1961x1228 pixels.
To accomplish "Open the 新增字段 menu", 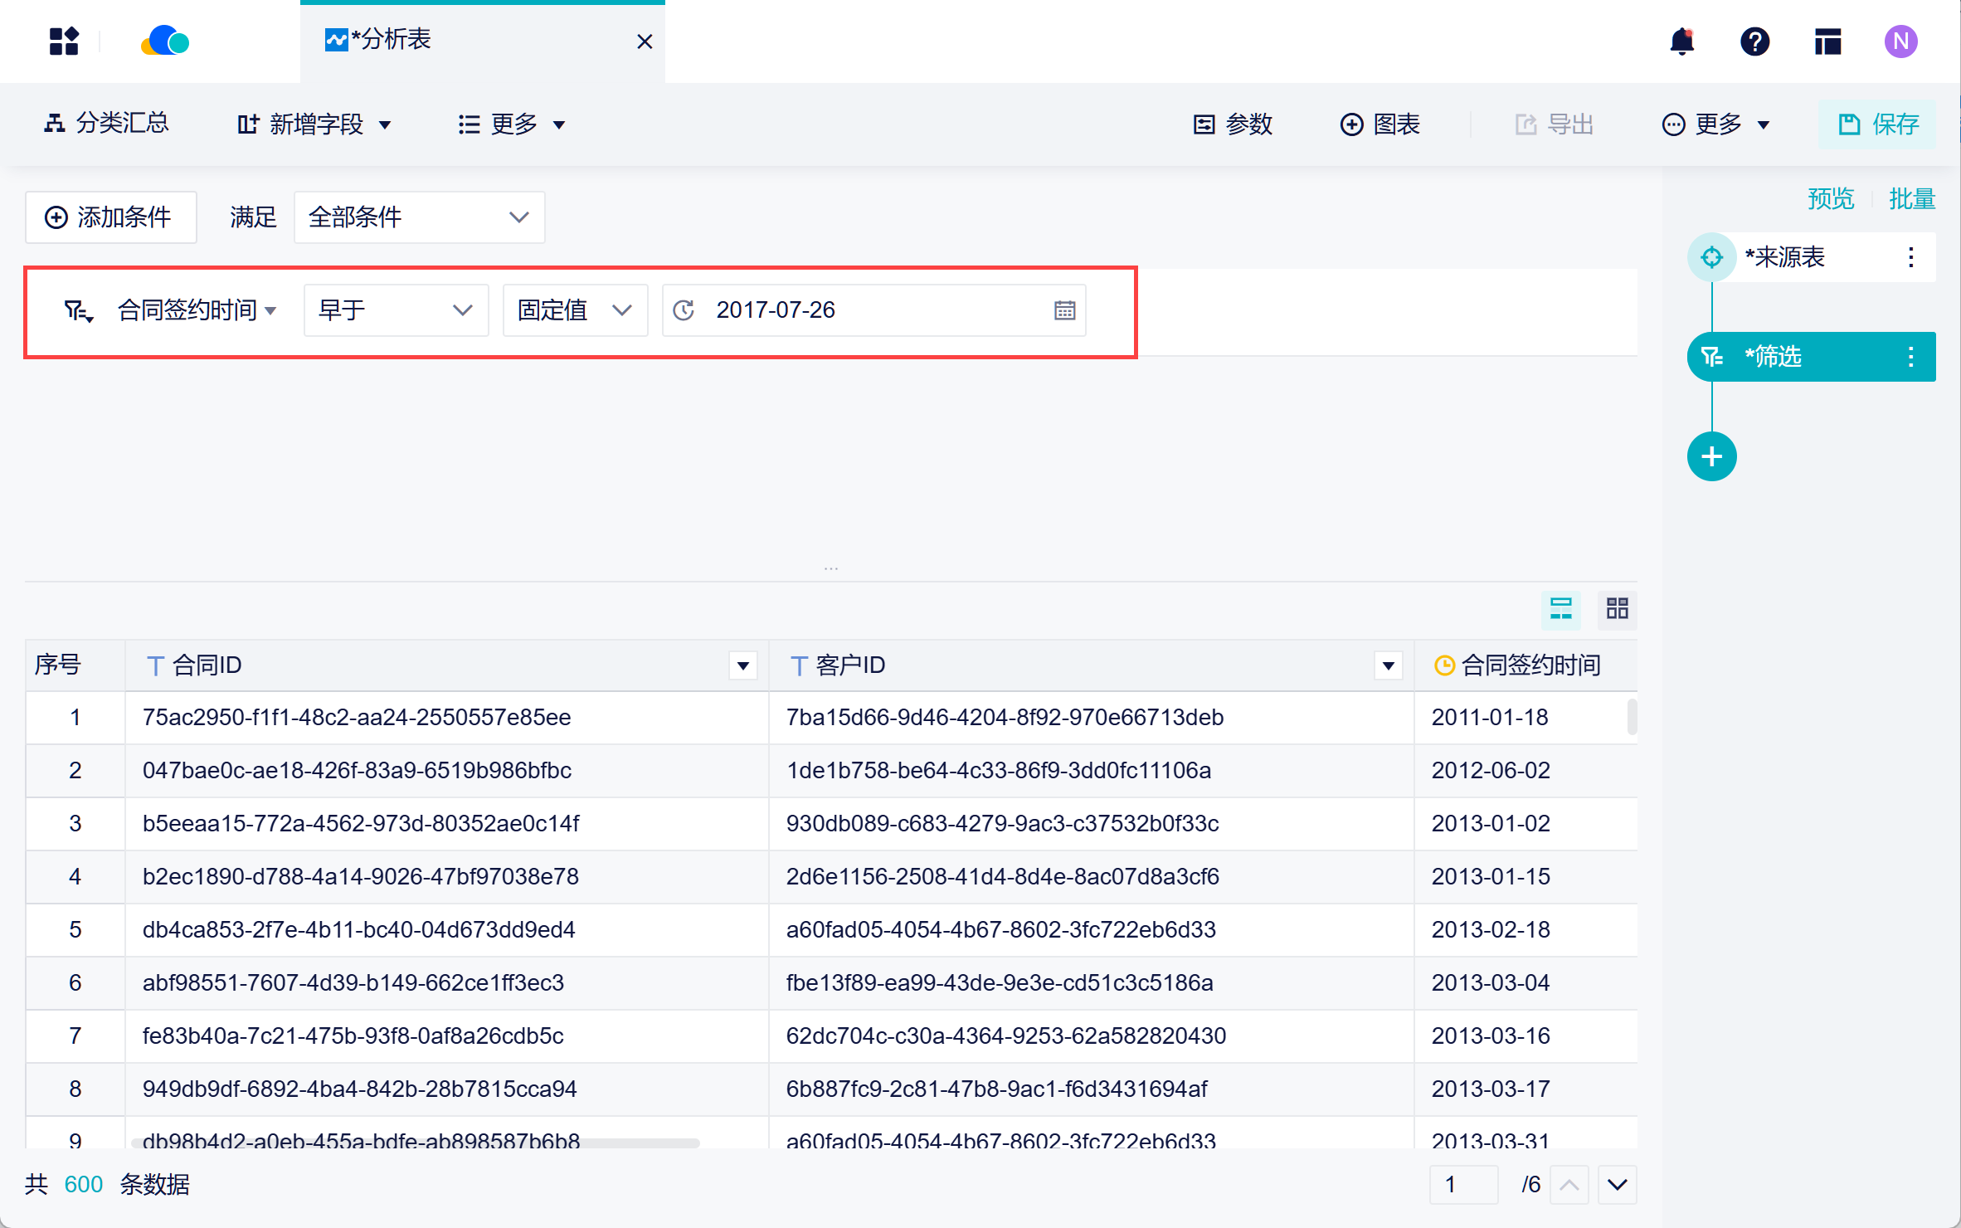I will [x=314, y=124].
